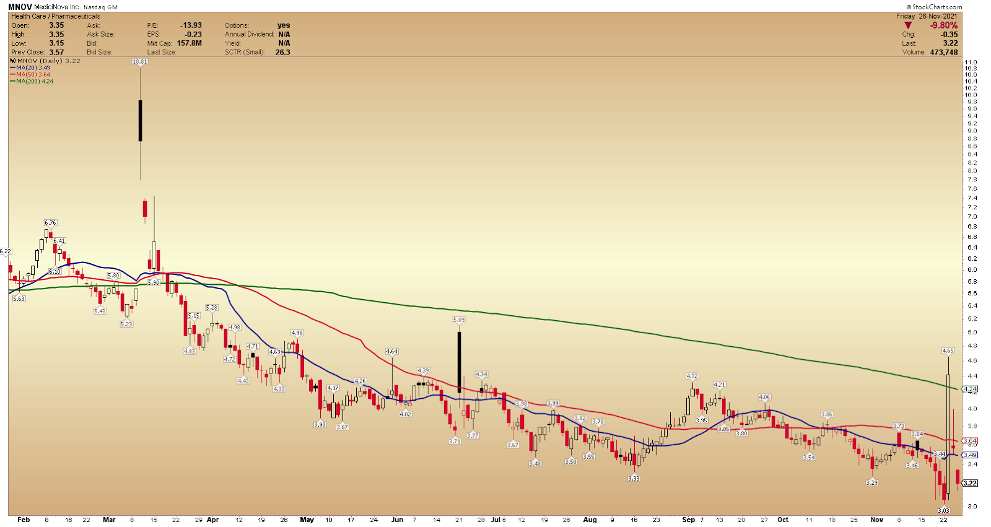The image size is (991, 527).
Task: Click the green MA(200) legend line
Action: click(x=12, y=81)
